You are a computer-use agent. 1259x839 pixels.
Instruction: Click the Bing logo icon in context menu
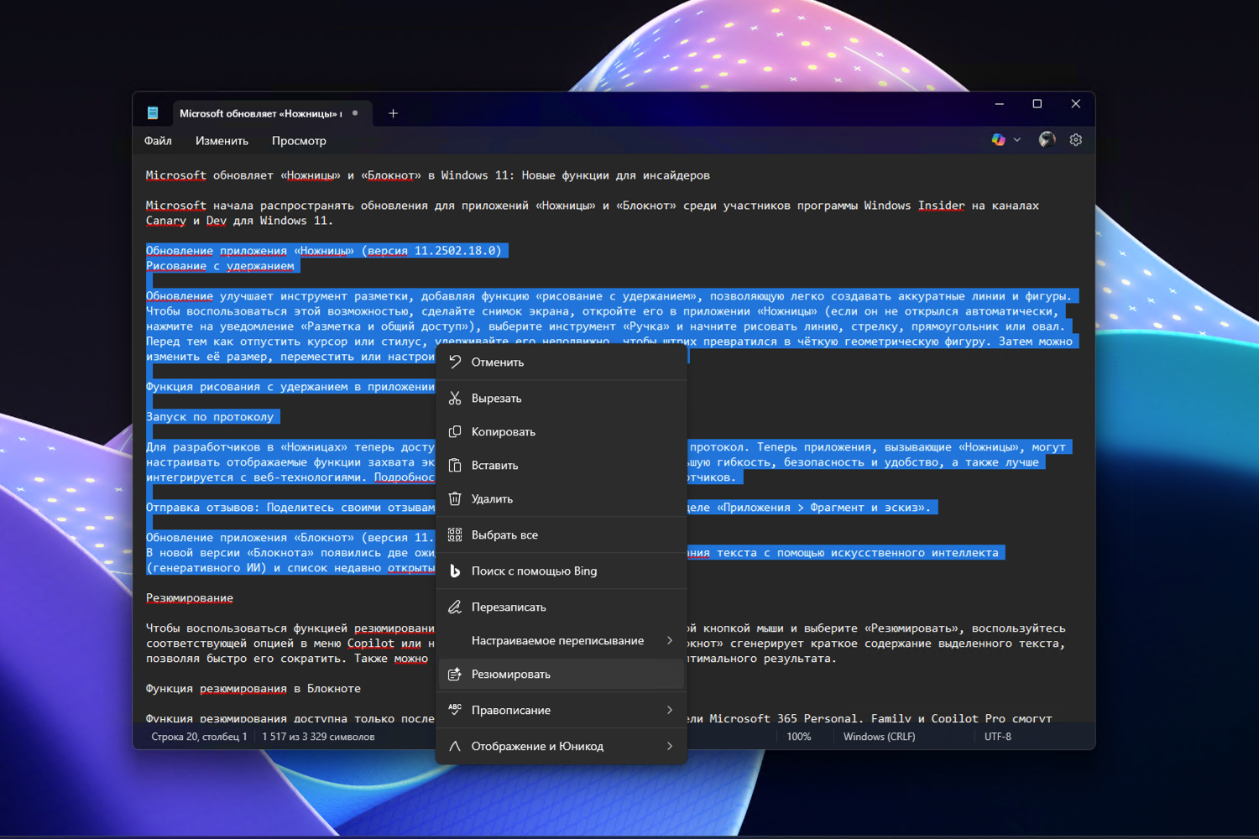[x=455, y=571]
